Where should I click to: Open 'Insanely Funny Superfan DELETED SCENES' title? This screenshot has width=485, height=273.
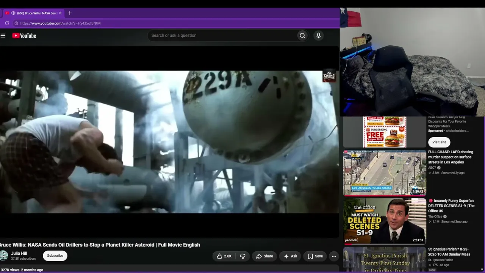[451, 206]
